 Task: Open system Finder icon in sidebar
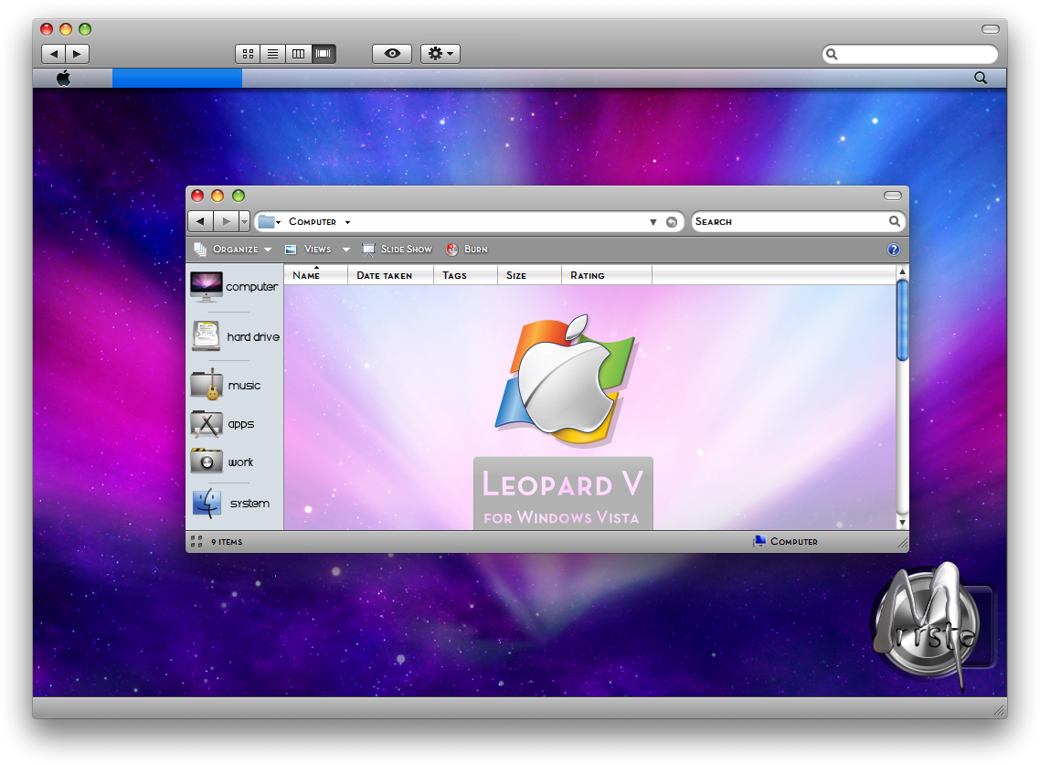(x=231, y=503)
